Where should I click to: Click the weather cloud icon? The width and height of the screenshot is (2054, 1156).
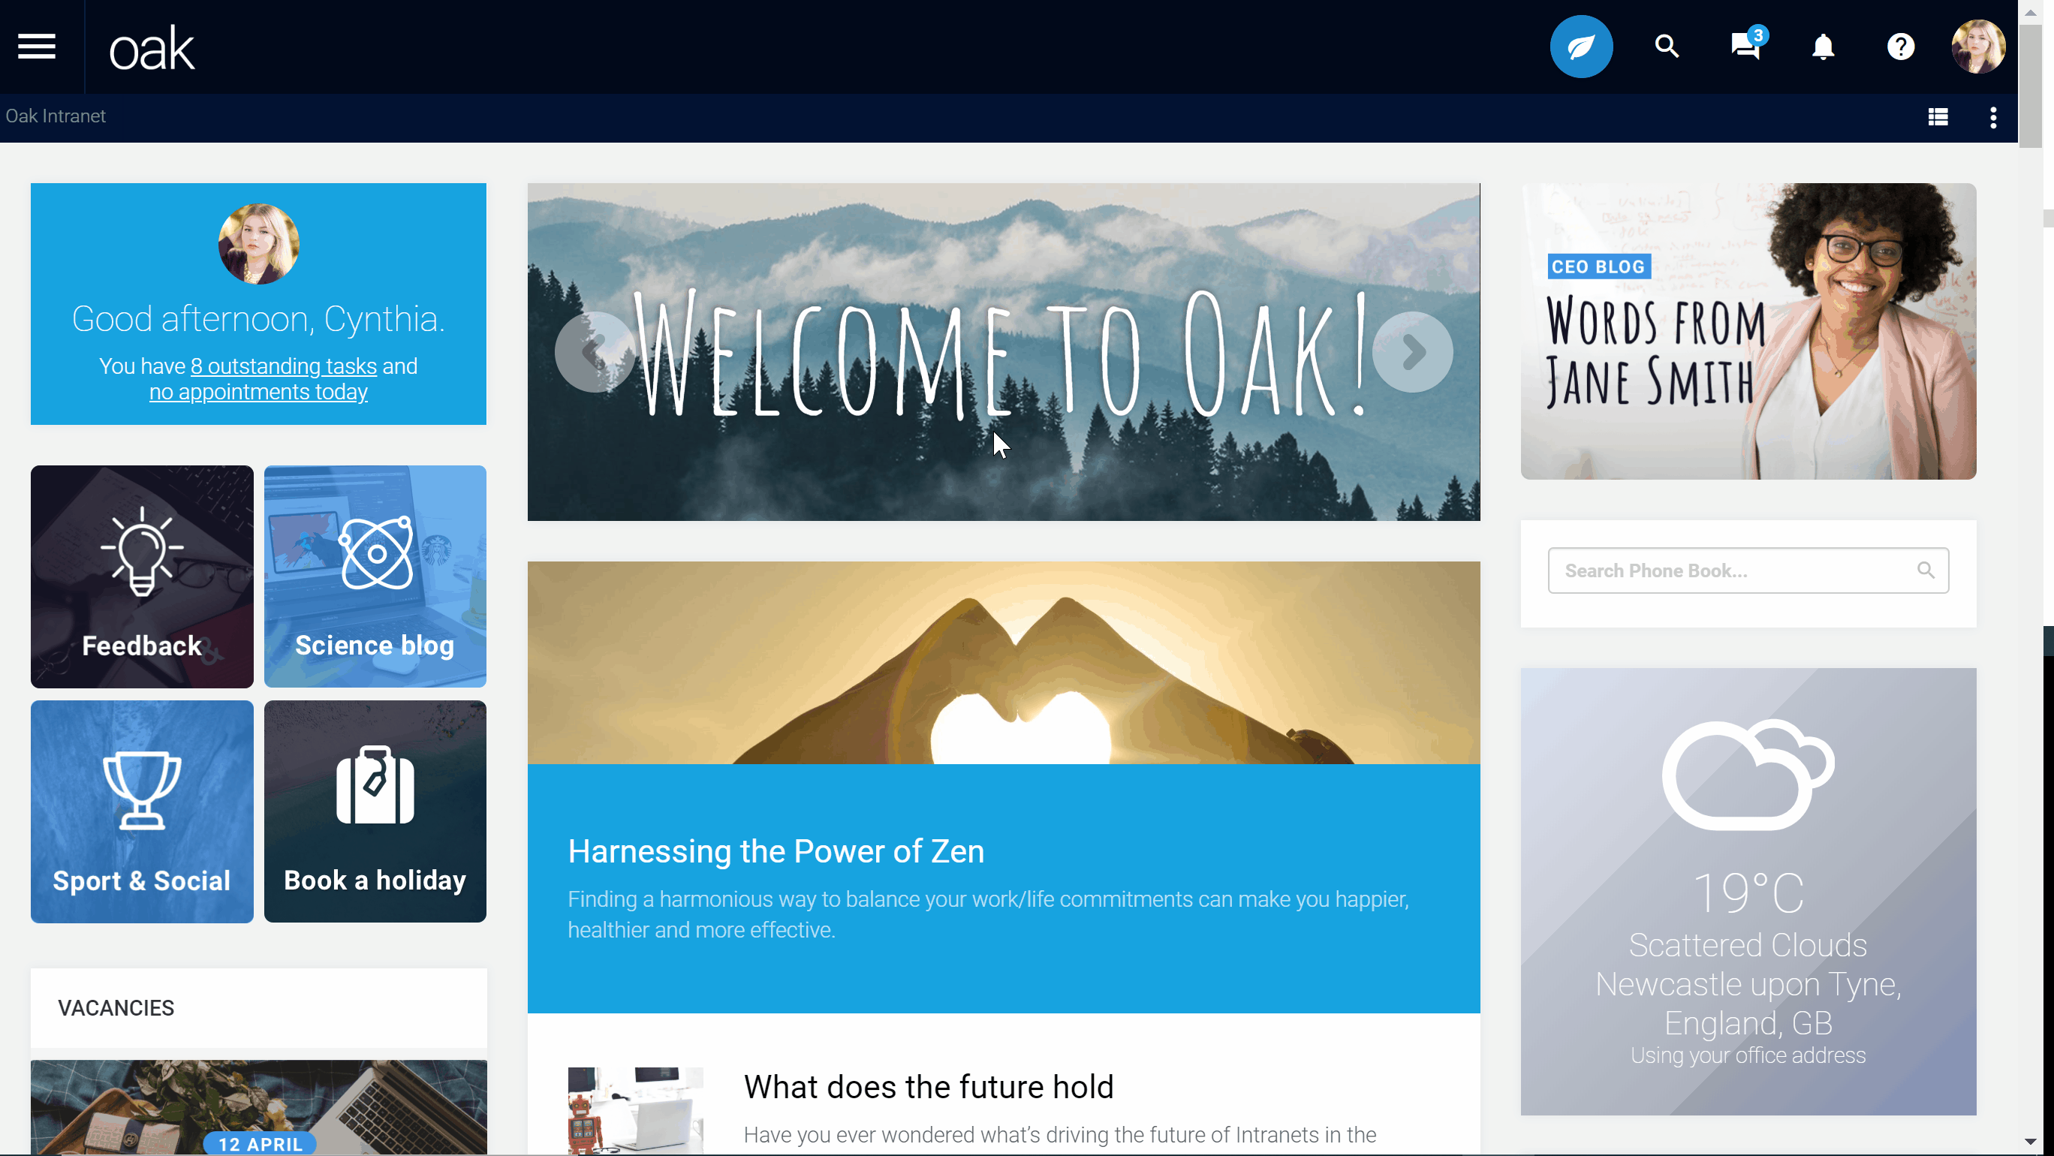[x=1748, y=774]
